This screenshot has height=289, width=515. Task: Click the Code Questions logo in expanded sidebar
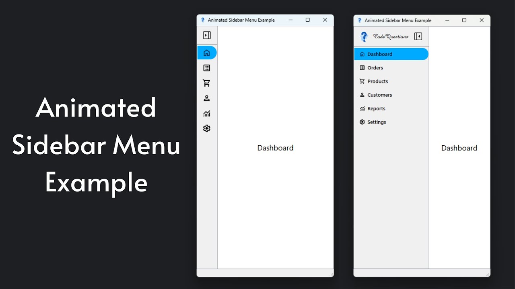tap(384, 37)
